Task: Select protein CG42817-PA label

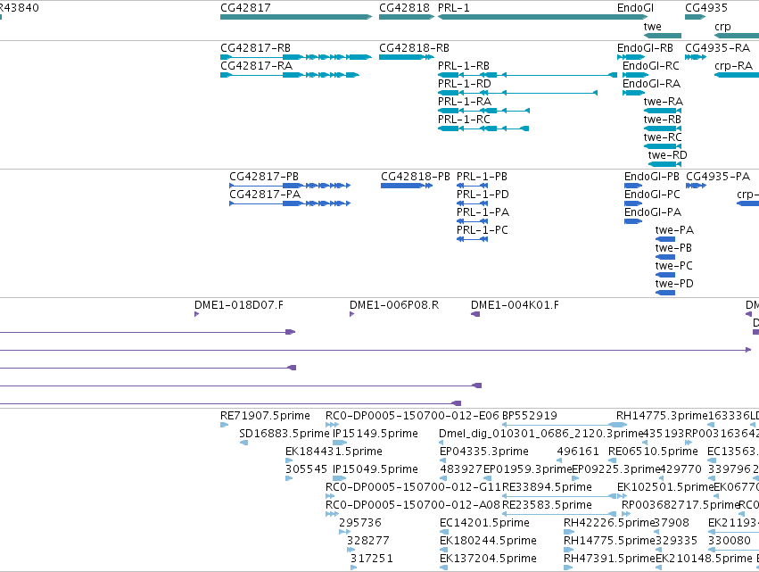Action: [x=265, y=195]
